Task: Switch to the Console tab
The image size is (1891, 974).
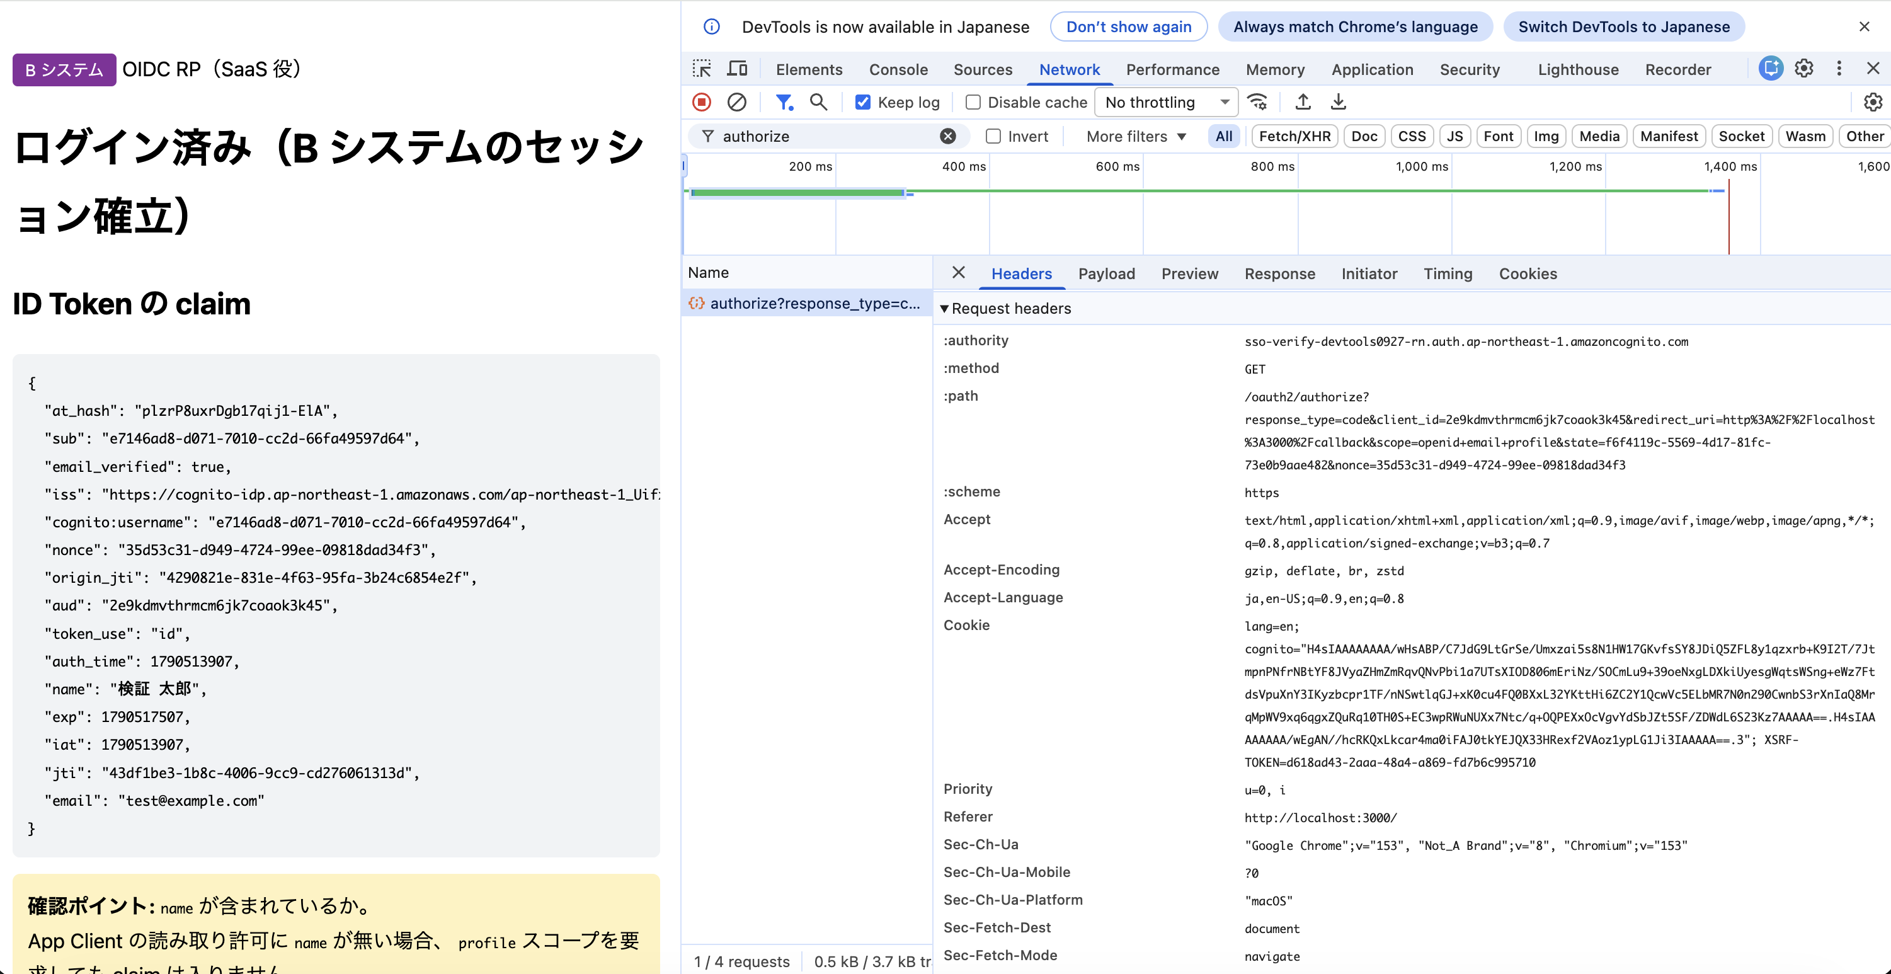Action: point(898,69)
